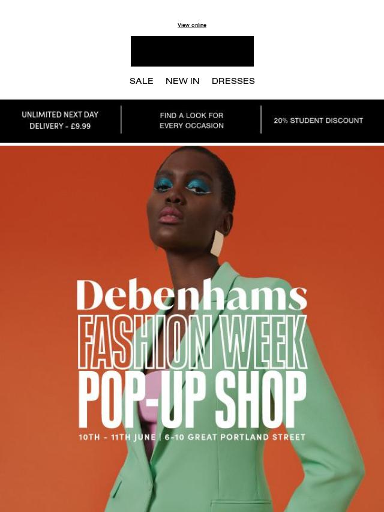Open the NEW IN category

pos(182,81)
